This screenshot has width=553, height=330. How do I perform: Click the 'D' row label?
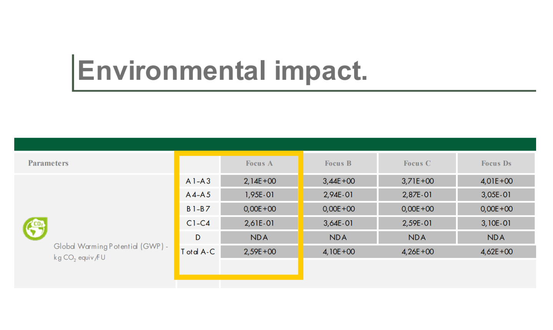[x=198, y=238]
